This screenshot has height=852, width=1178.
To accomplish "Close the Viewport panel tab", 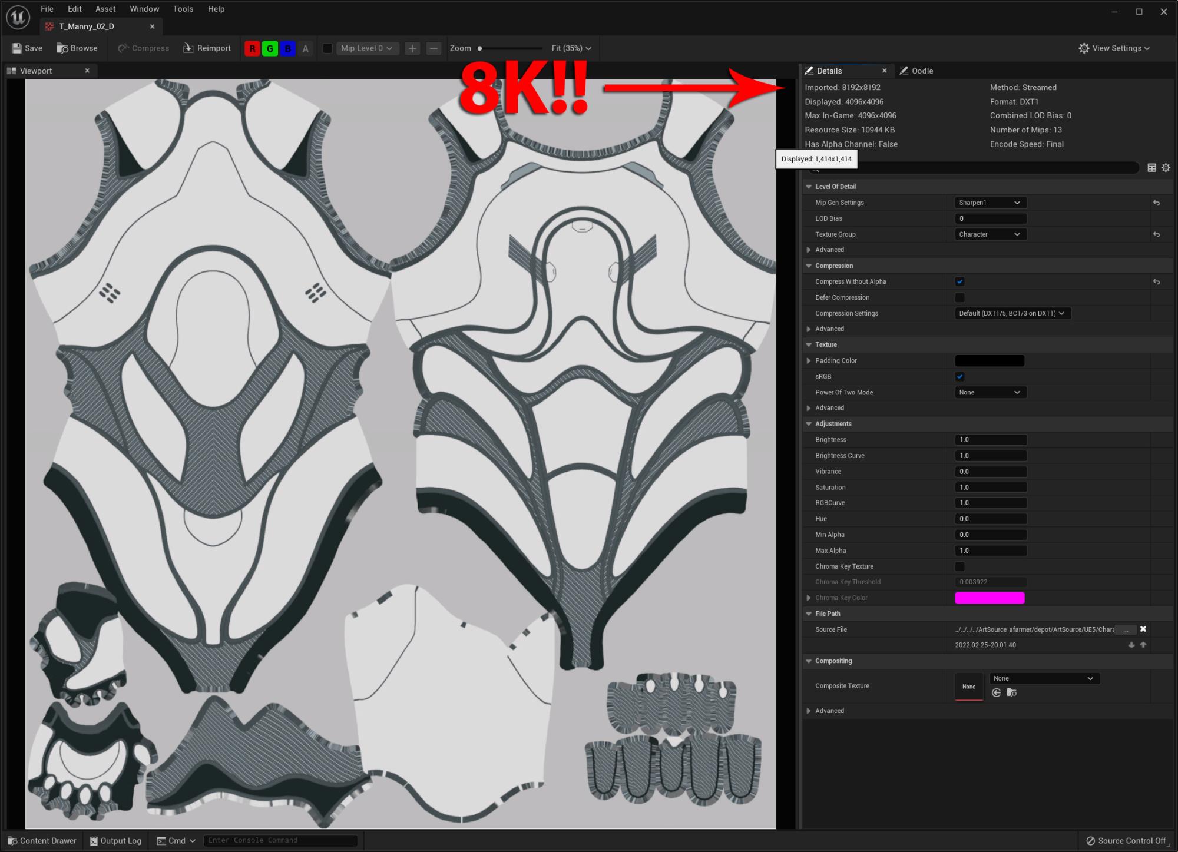I will [x=87, y=71].
